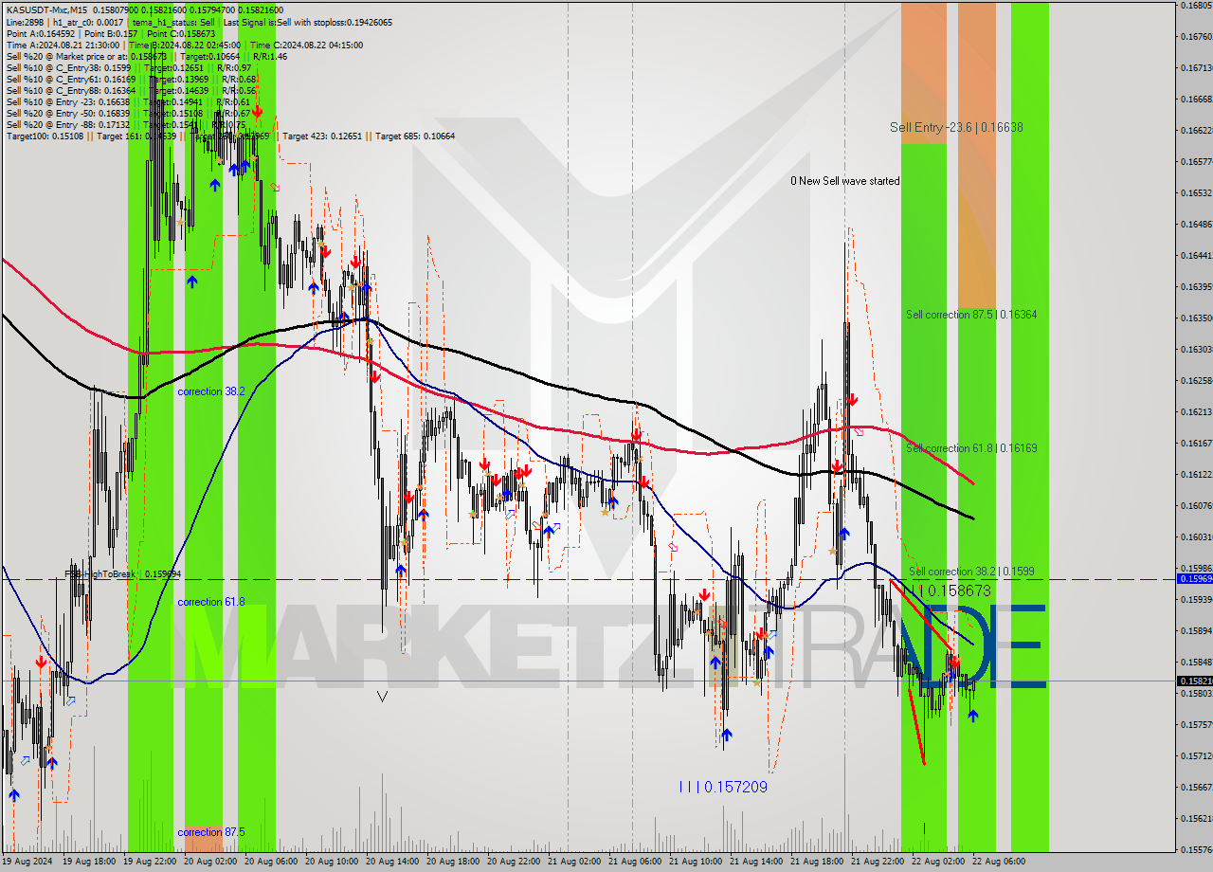Select the '0 New Sell wave started' label
The width and height of the screenshot is (1213, 872).
[x=846, y=181]
